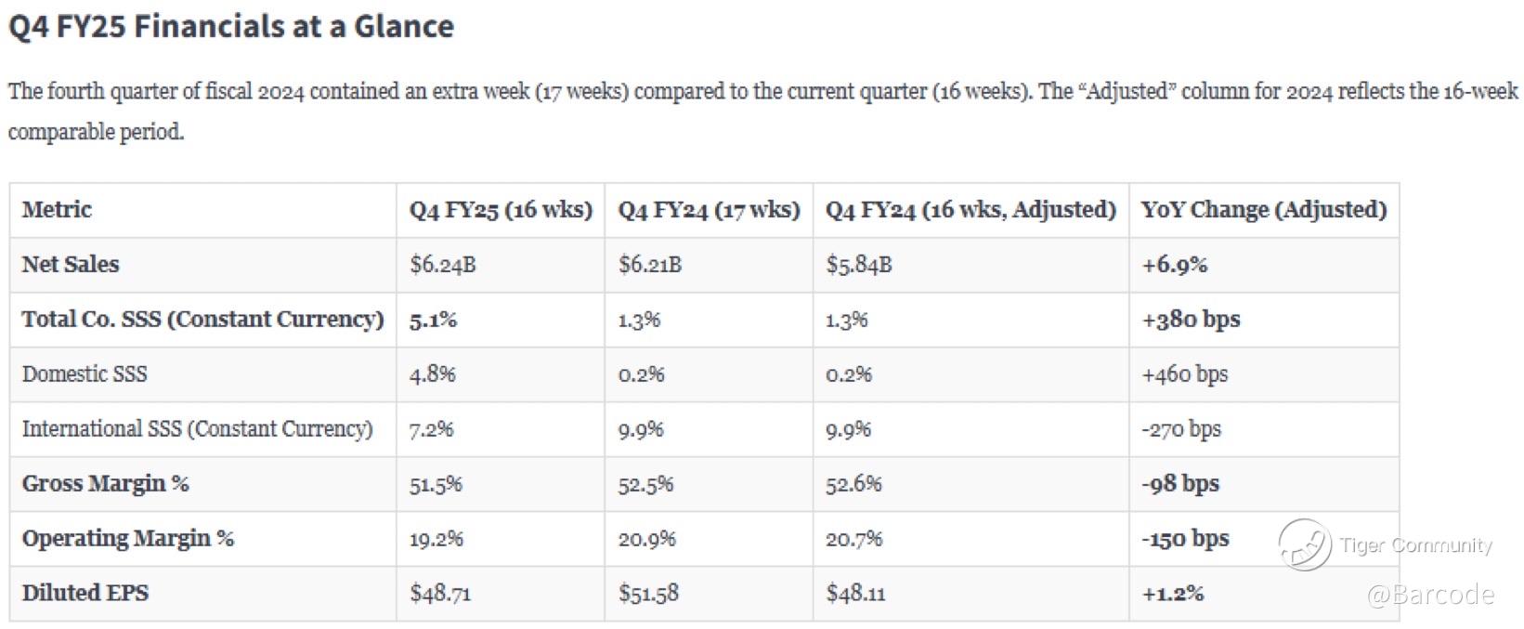This screenshot has height=629, width=1524.
Task: Click the International SSS row label
Action: (197, 428)
